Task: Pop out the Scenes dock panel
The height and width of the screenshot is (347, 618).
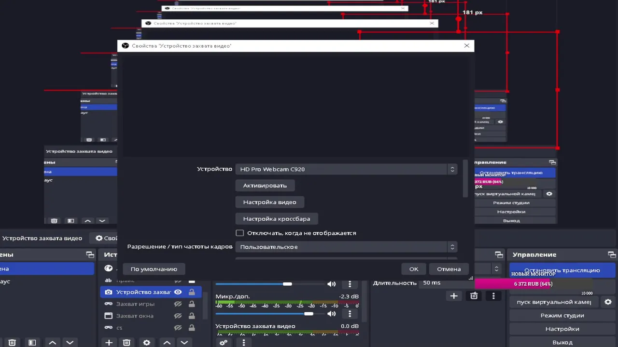Action: [x=90, y=254]
